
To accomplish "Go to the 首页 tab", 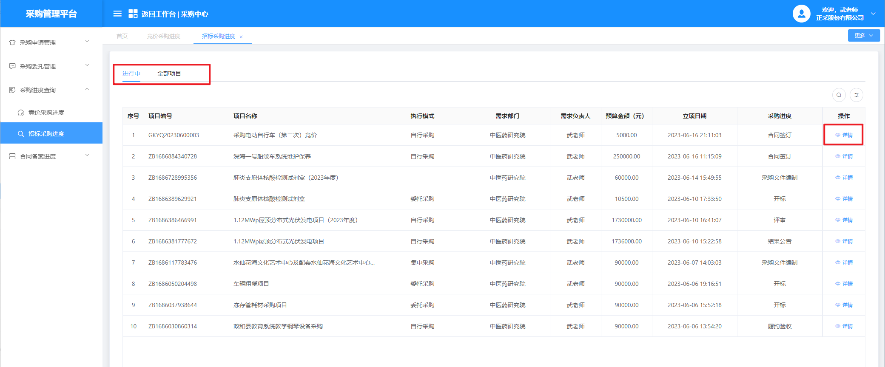I will (122, 36).
